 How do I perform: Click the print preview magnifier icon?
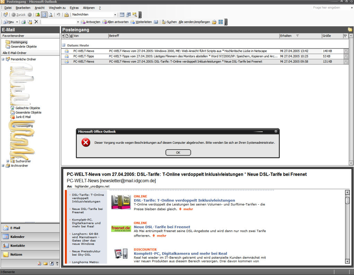(x=51, y=15)
